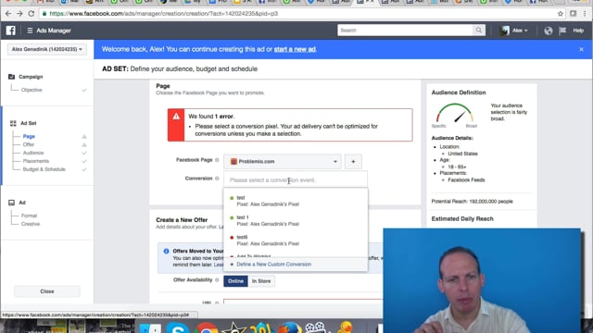593x333 pixels.
Task: Open the Problemio.com page dropdown
Action: click(x=282, y=162)
